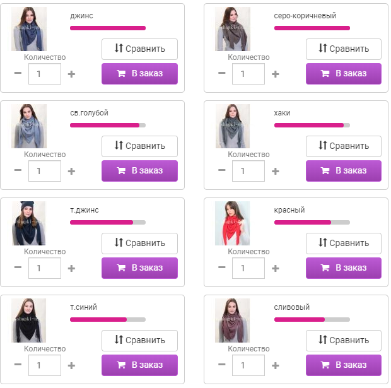Increase quantity for джинс scarf
The height and width of the screenshot is (388, 391).
(x=71, y=74)
